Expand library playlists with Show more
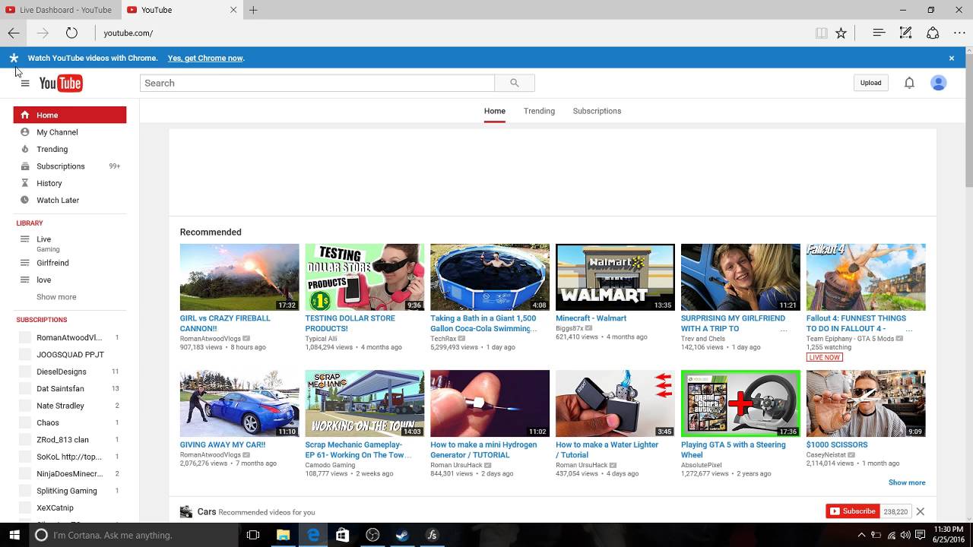973x547 pixels. point(56,297)
